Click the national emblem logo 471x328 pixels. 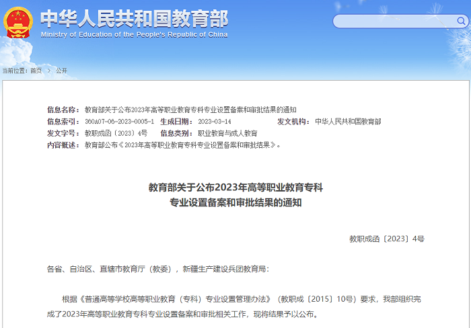[x=18, y=24]
